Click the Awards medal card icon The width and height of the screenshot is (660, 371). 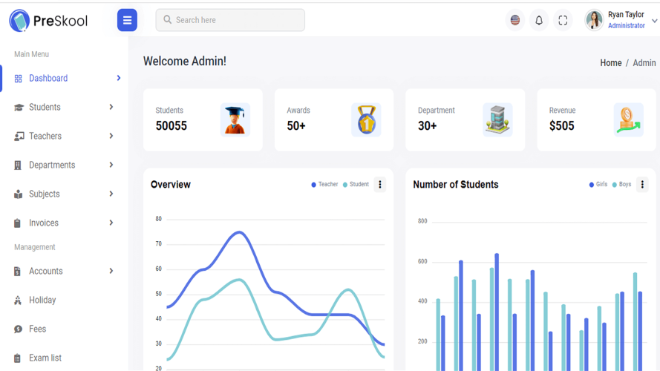click(366, 120)
